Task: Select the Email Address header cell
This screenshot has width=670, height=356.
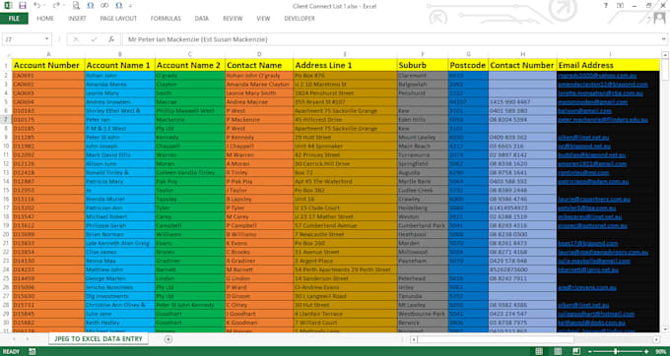Action: (608, 65)
